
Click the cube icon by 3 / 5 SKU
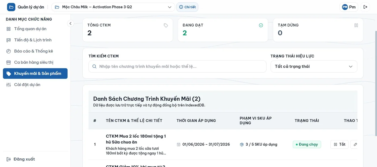pyautogui.click(x=242, y=144)
